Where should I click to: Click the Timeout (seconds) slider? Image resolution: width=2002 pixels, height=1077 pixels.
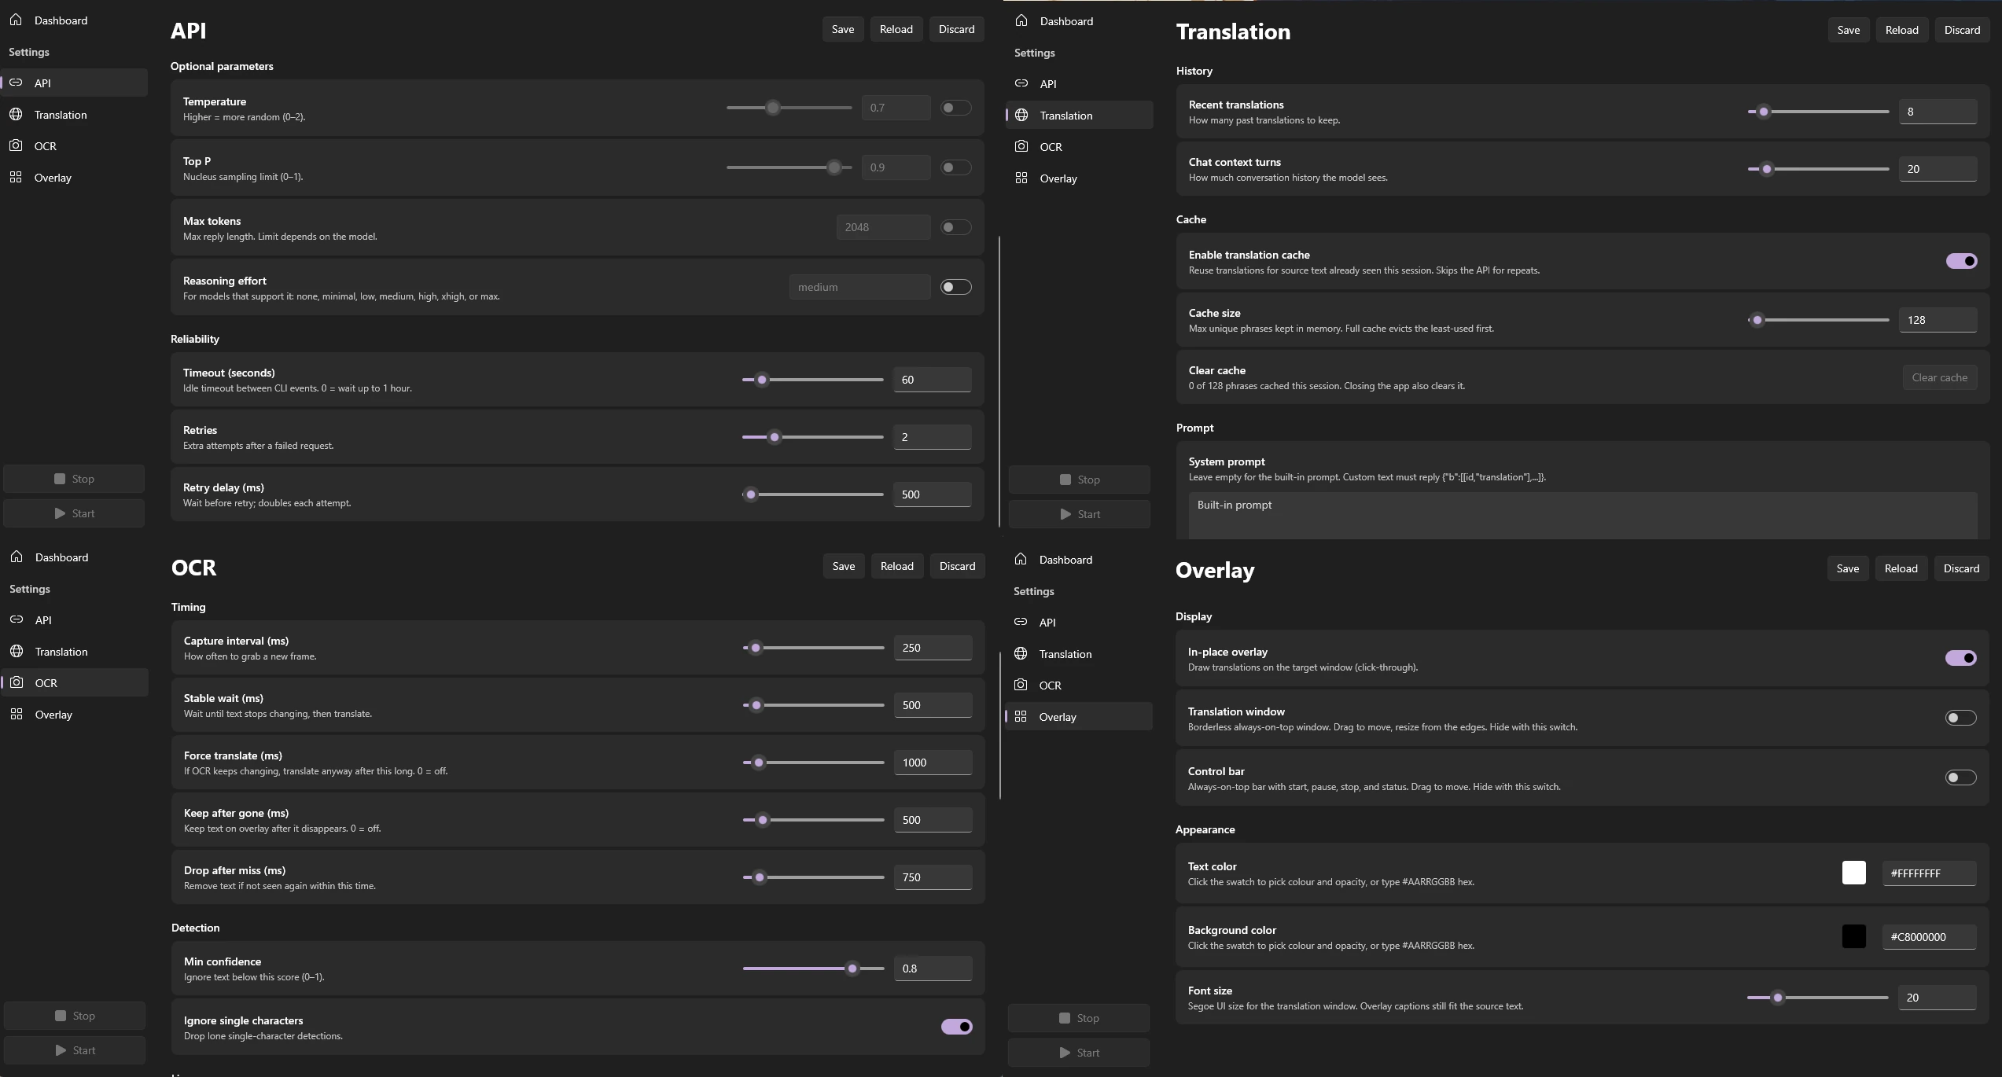pos(813,380)
